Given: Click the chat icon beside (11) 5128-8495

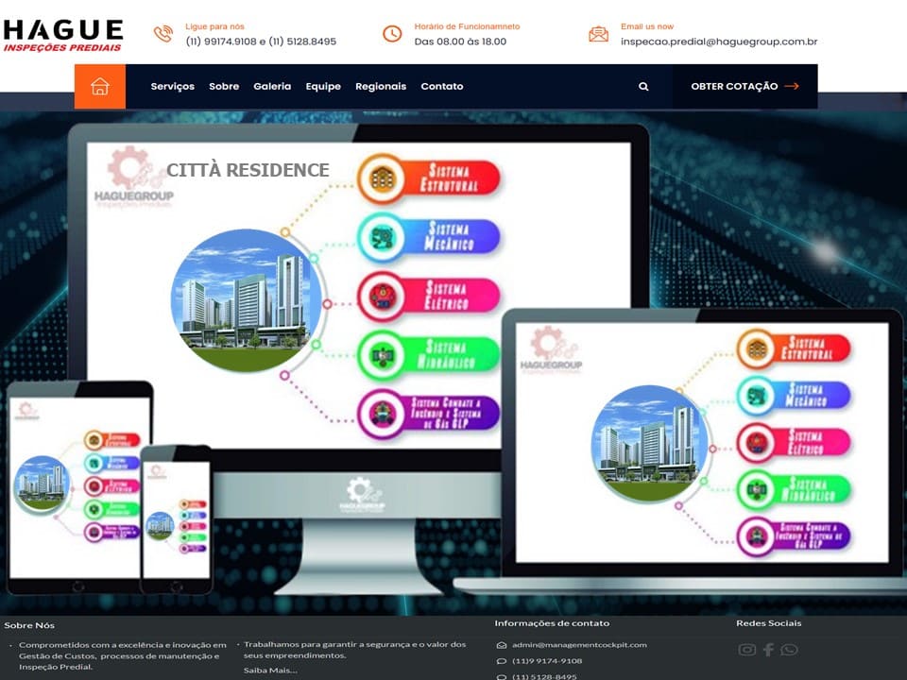Looking at the screenshot, I should point(502,676).
